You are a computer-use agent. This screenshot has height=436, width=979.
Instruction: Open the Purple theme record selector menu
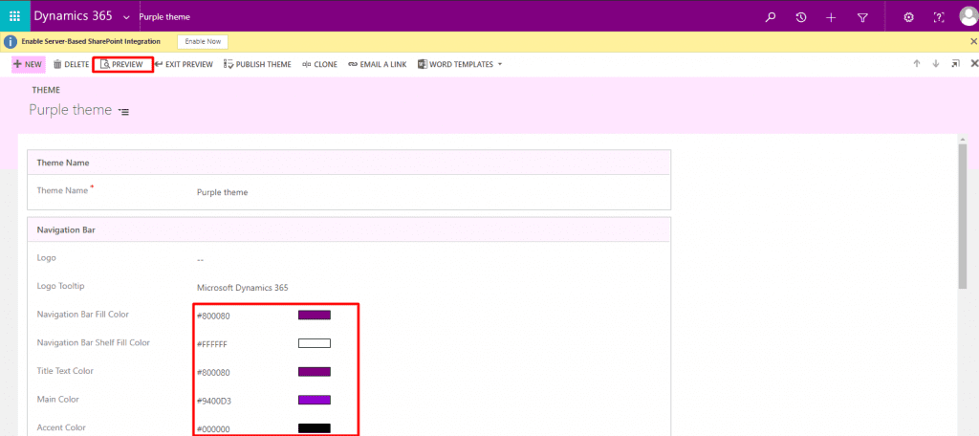[x=123, y=112]
